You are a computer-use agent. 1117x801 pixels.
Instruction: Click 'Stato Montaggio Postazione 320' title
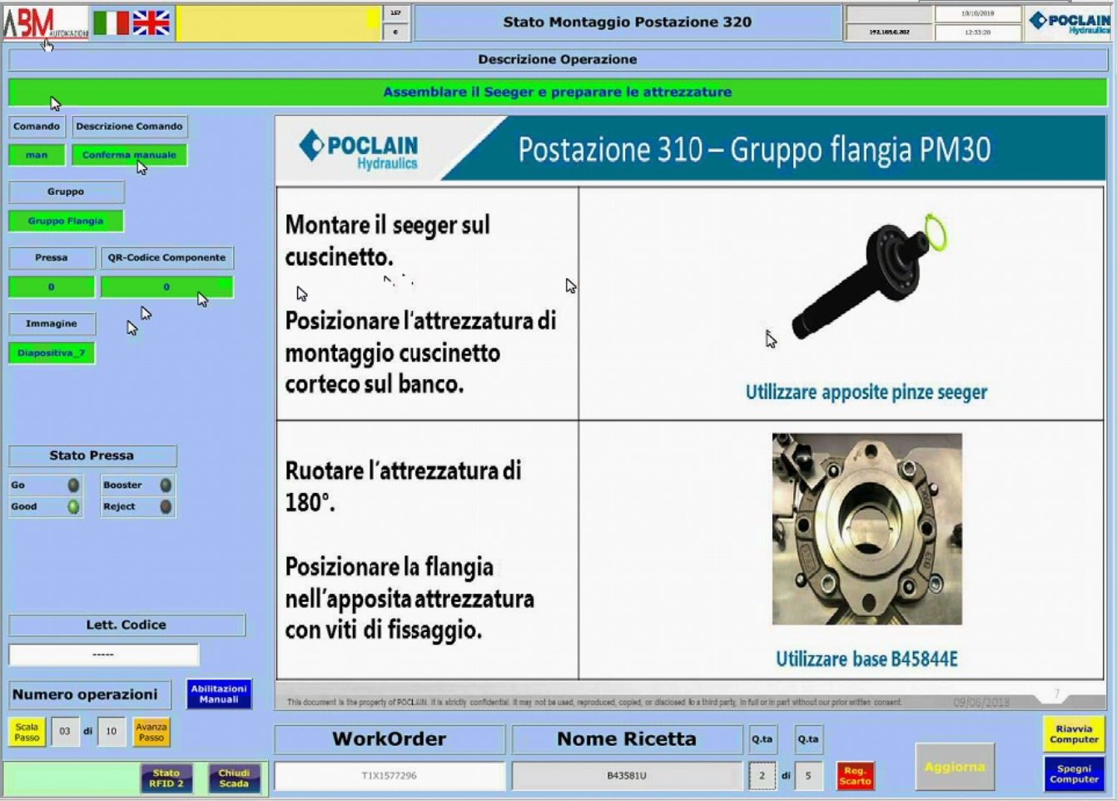tap(628, 22)
